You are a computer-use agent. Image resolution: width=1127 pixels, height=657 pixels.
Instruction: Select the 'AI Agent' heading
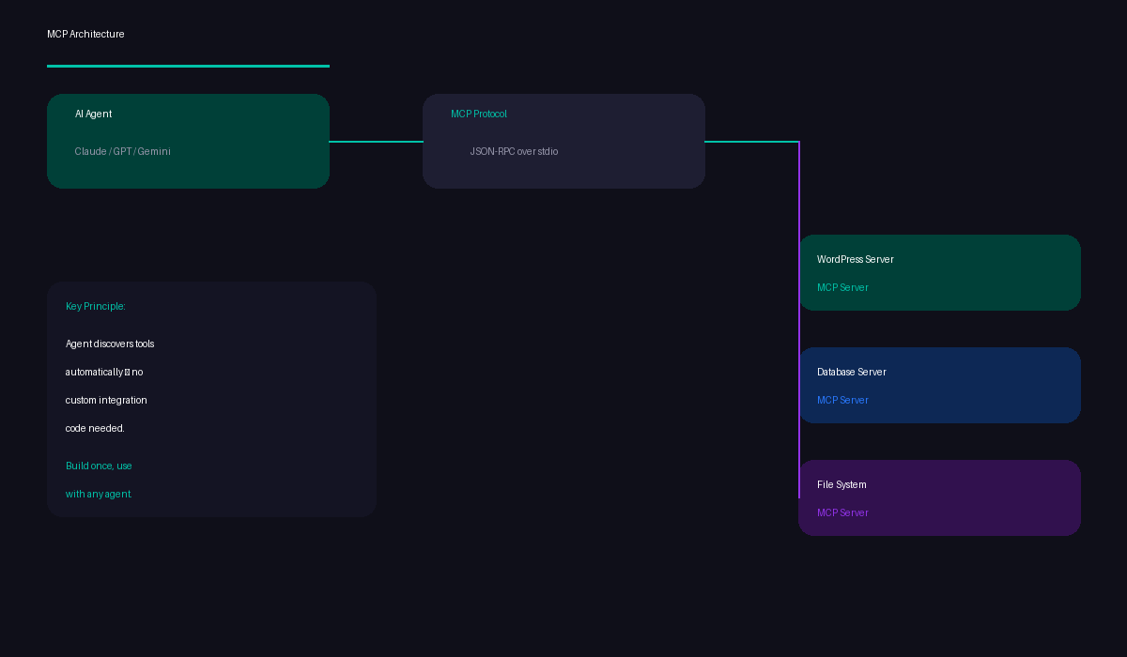93,115
